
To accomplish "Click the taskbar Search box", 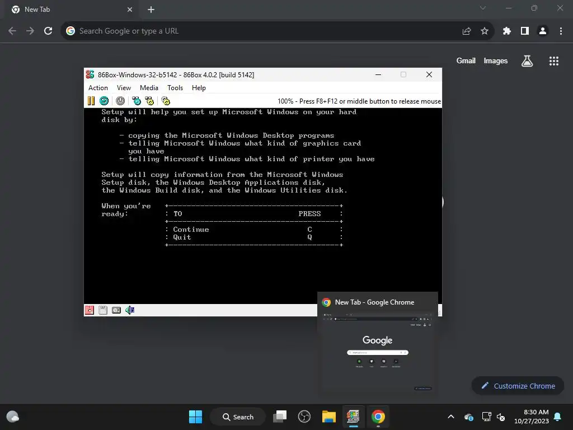I will (x=238, y=417).
